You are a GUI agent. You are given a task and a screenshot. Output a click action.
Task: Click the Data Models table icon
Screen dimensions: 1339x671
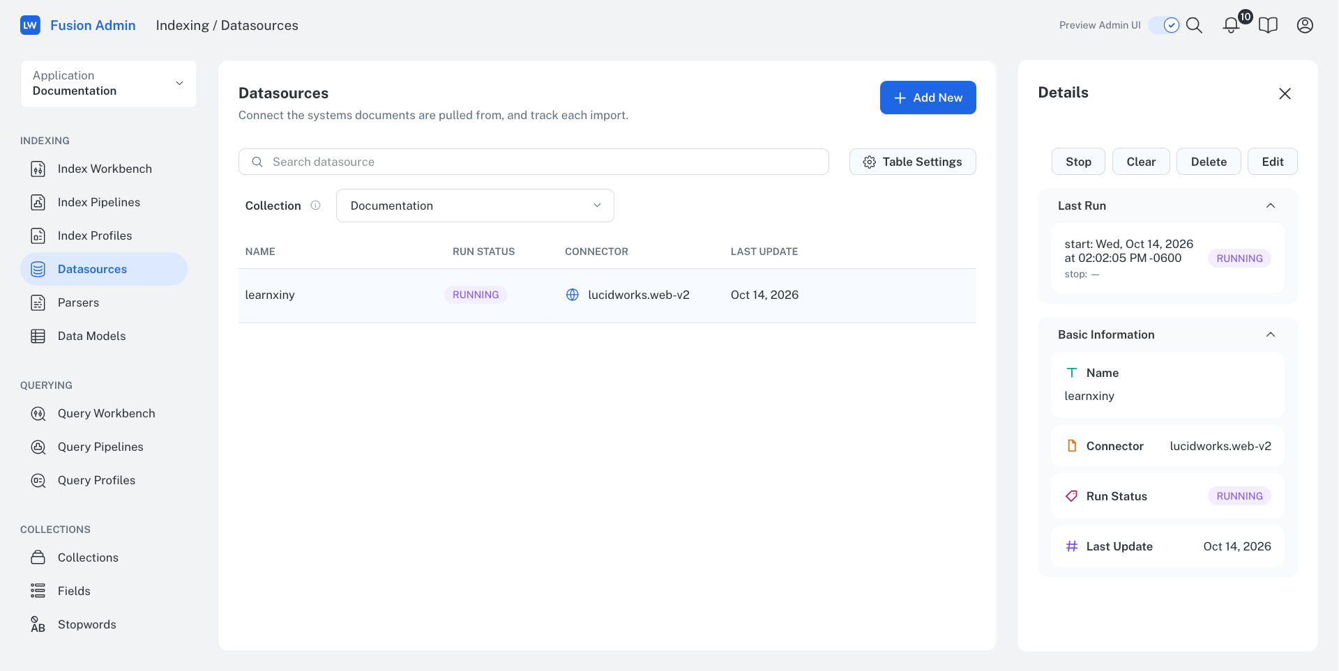click(38, 336)
